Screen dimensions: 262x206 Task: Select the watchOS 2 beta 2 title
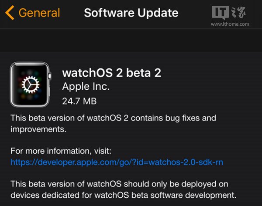pos(112,73)
